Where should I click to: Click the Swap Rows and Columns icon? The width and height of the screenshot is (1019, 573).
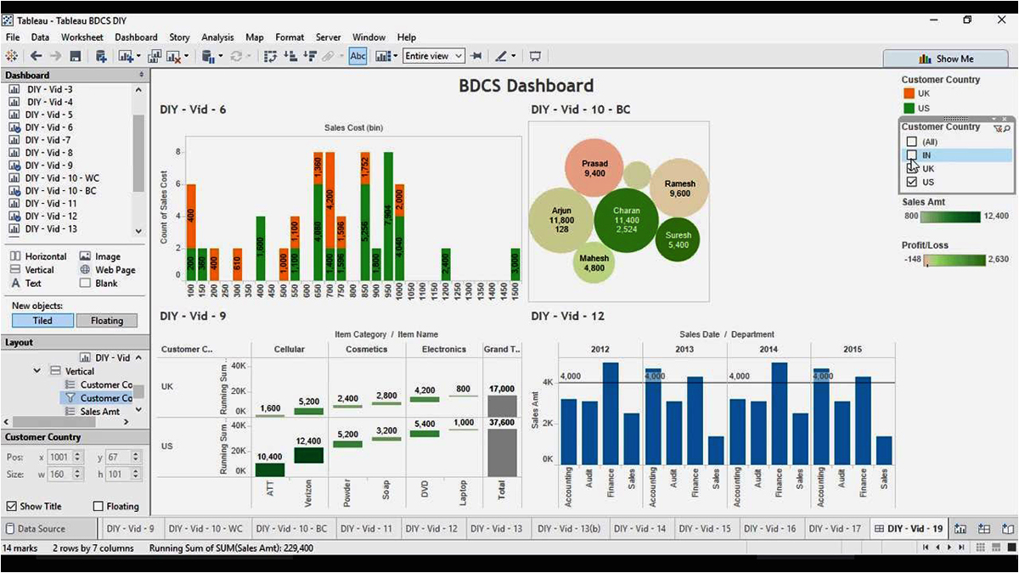pos(271,56)
